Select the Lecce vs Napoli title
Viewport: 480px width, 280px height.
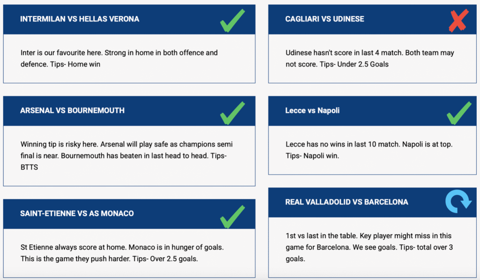[312, 111]
